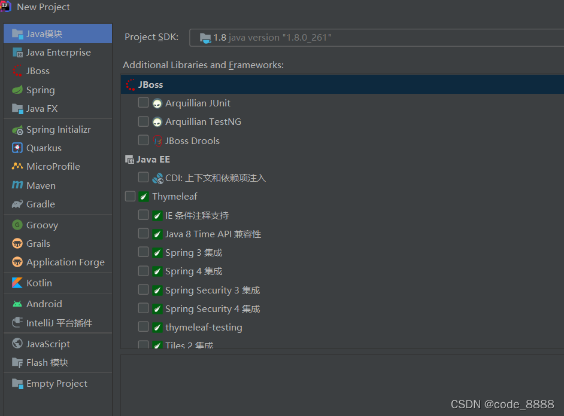Choose Kotlin project type label
The image size is (564, 416).
(x=39, y=283)
